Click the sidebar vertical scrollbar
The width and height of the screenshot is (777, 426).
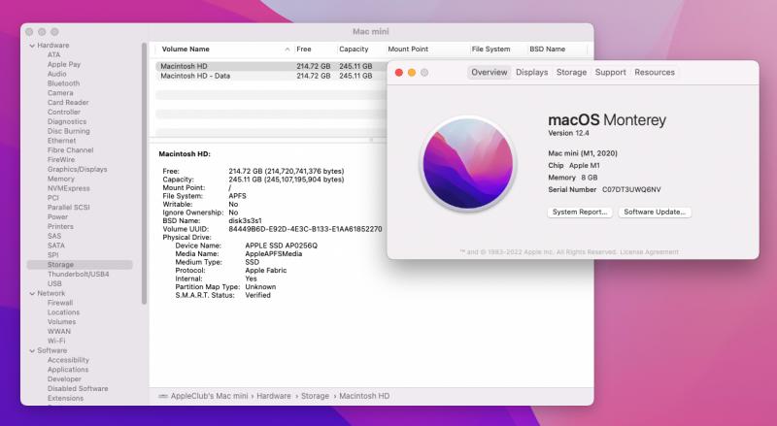[x=144, y=174]
